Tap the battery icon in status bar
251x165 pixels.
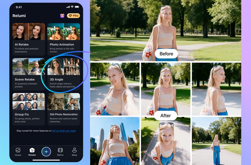pyautogui.click(x=77, y=7)
